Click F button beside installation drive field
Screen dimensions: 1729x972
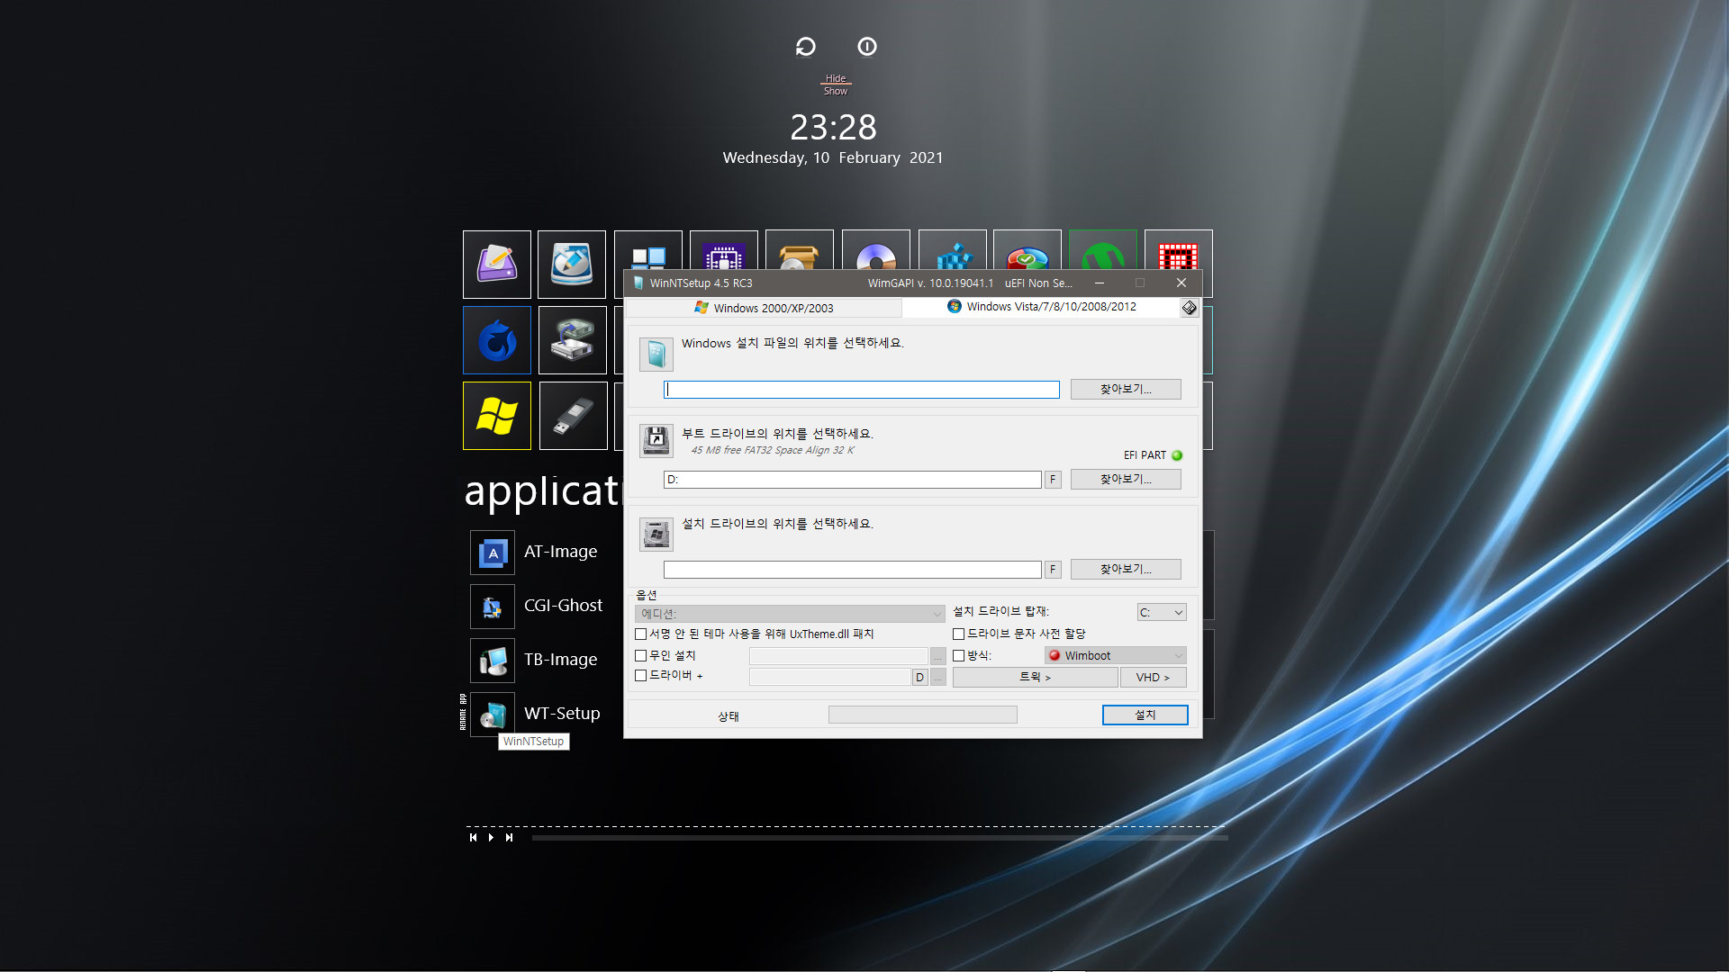click(x=1053, y=570)
